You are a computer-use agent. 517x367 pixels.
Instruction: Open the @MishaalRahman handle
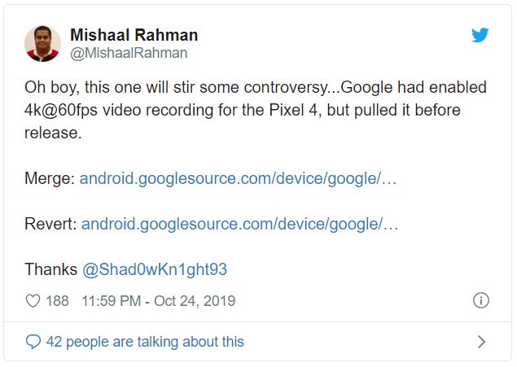click(129, 53)
